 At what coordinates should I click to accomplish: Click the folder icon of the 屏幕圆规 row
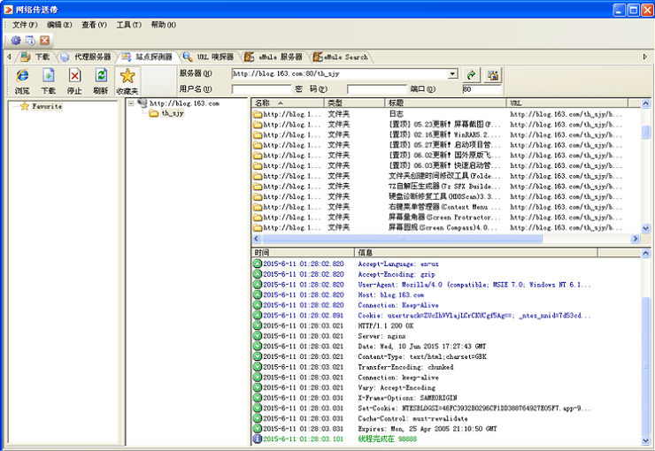coord(258,228)
